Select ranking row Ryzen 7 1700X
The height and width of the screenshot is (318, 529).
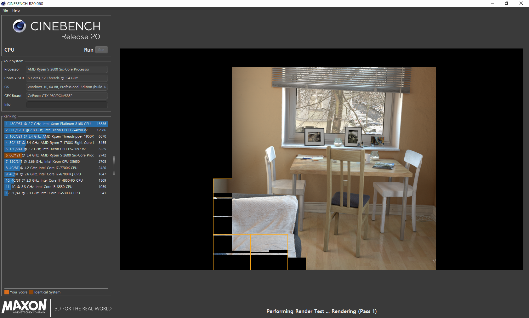coord(56,143)
